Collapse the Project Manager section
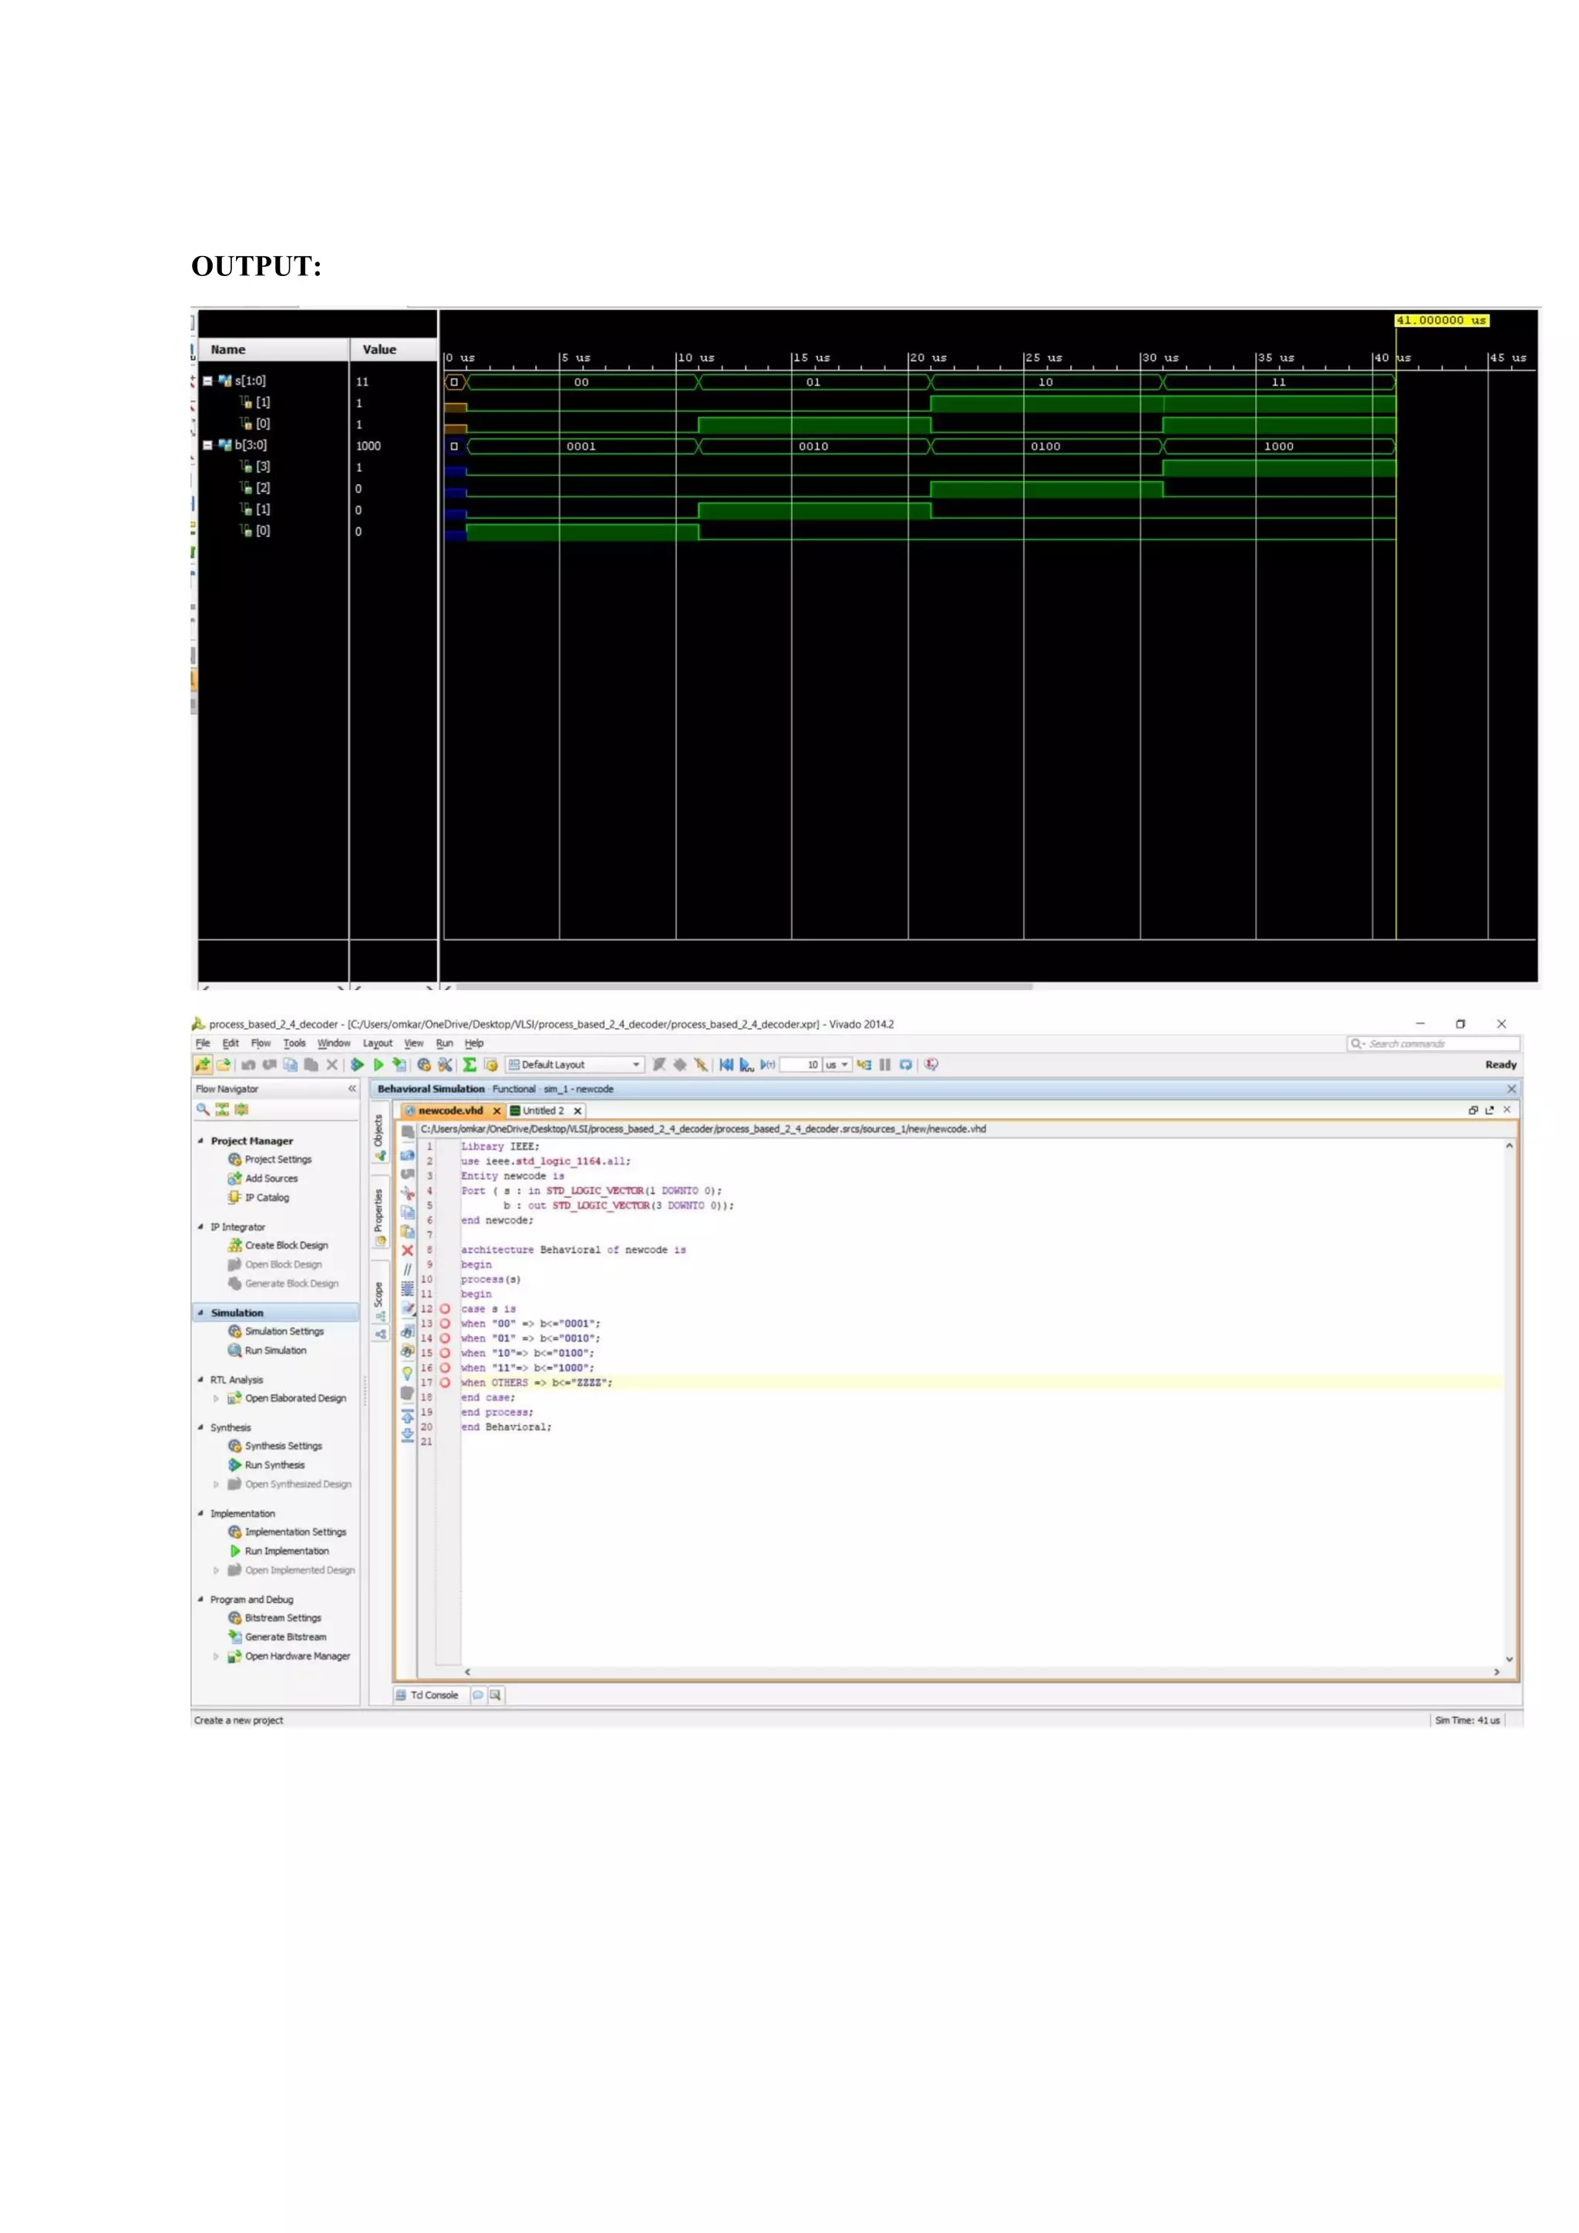The image size is (1579, 2233). [201, 1141]
